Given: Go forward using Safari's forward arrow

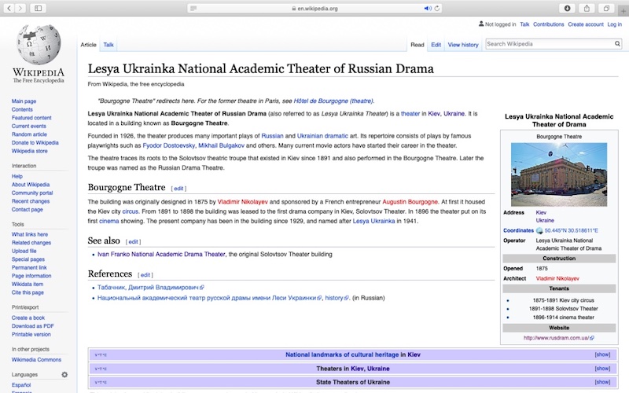Looking at the screenshot, I should [x=20, y=8].
